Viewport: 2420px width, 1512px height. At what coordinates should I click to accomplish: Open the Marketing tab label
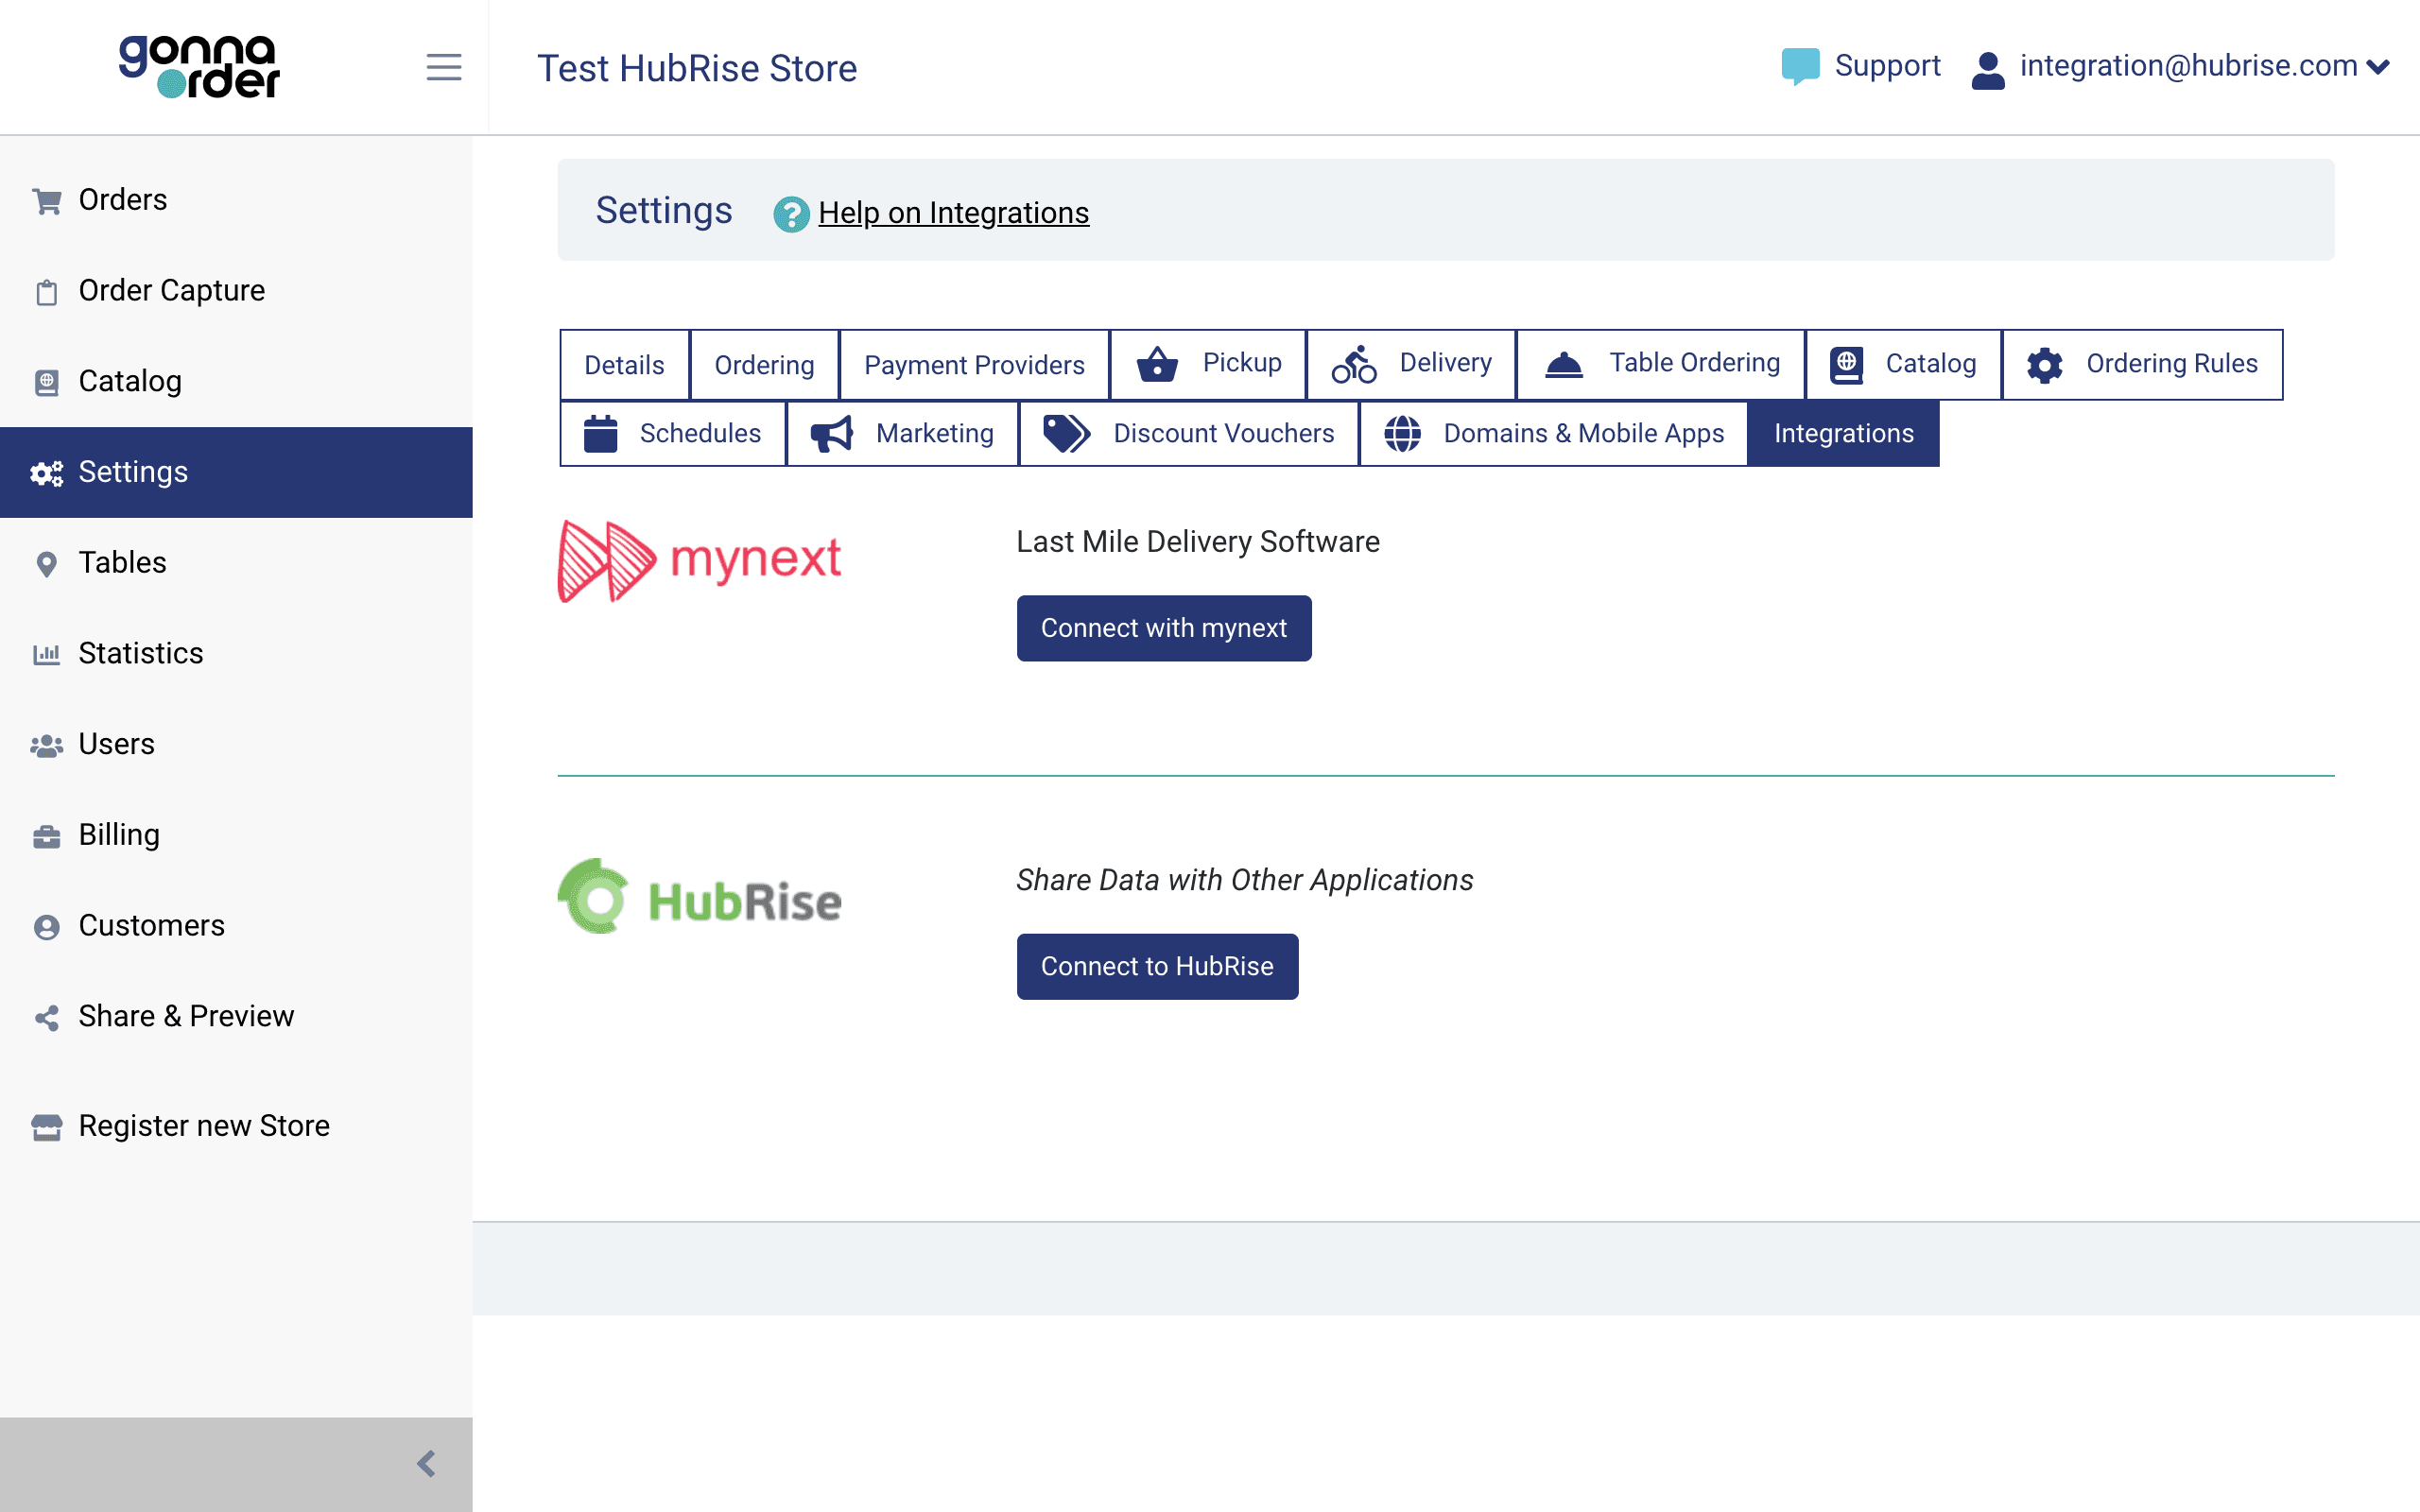click(934, 433)
